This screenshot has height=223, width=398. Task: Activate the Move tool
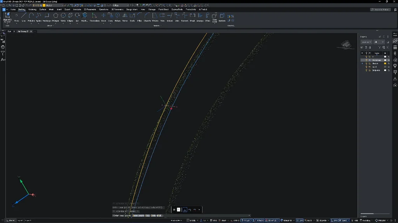[103, 17]
